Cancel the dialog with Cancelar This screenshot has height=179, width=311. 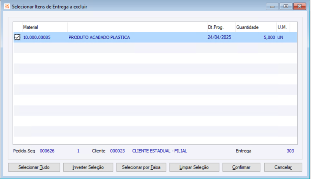click(283, 167)
